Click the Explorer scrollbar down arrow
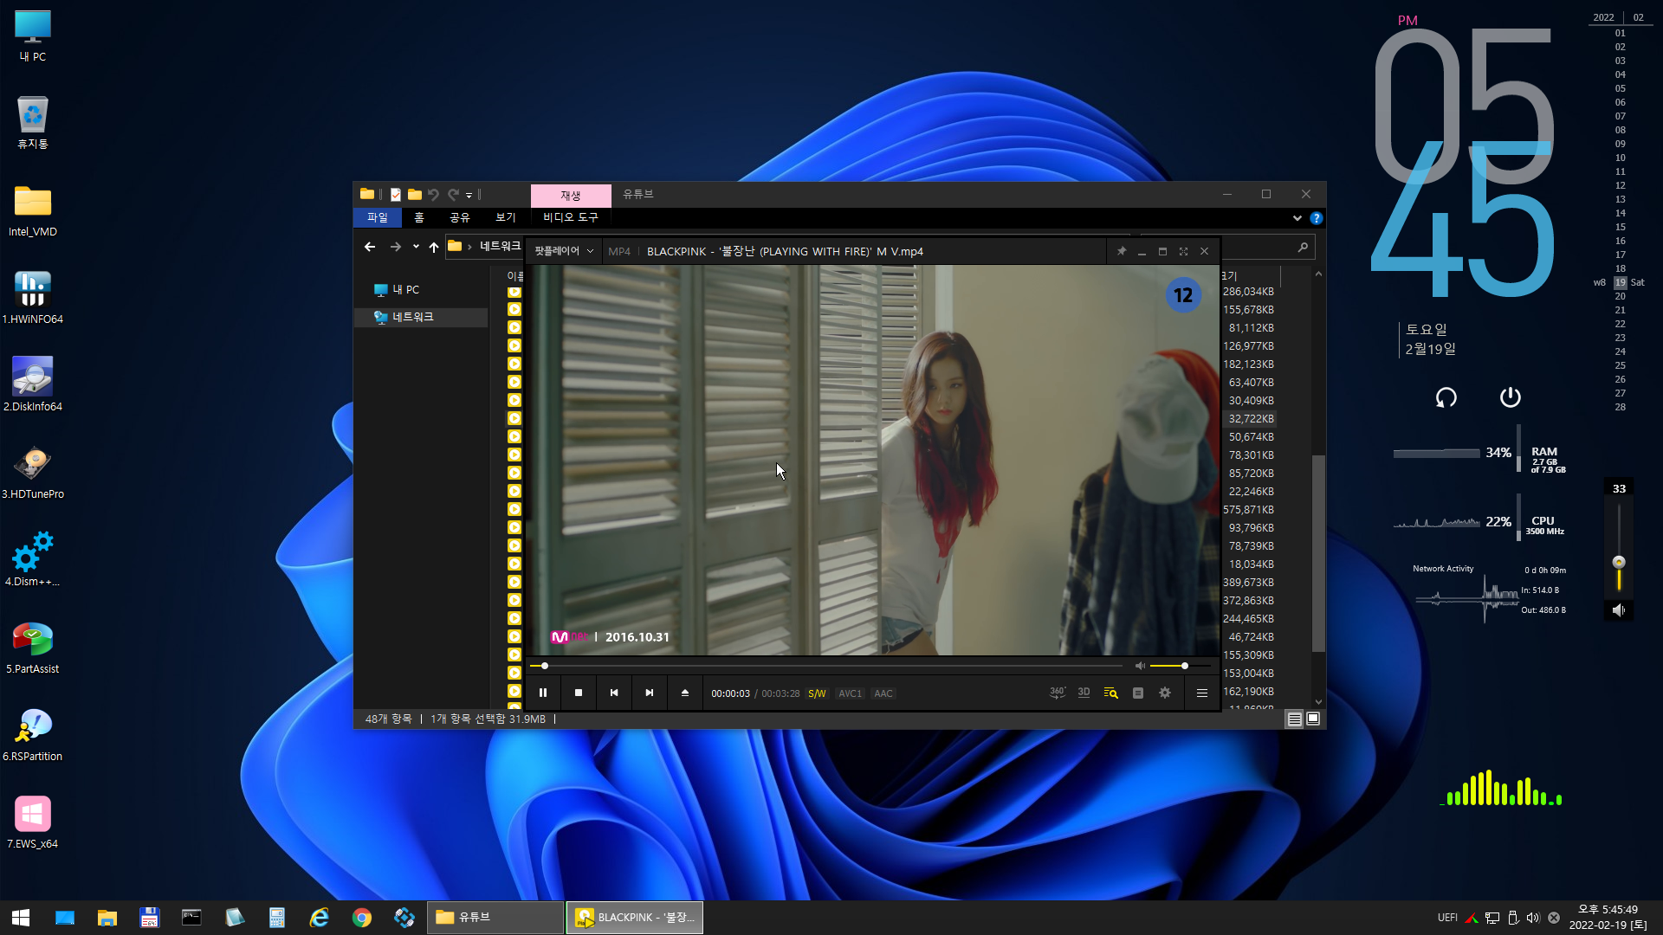Viewport: 1663px width, 935px height. click(x=1318, y=702)
